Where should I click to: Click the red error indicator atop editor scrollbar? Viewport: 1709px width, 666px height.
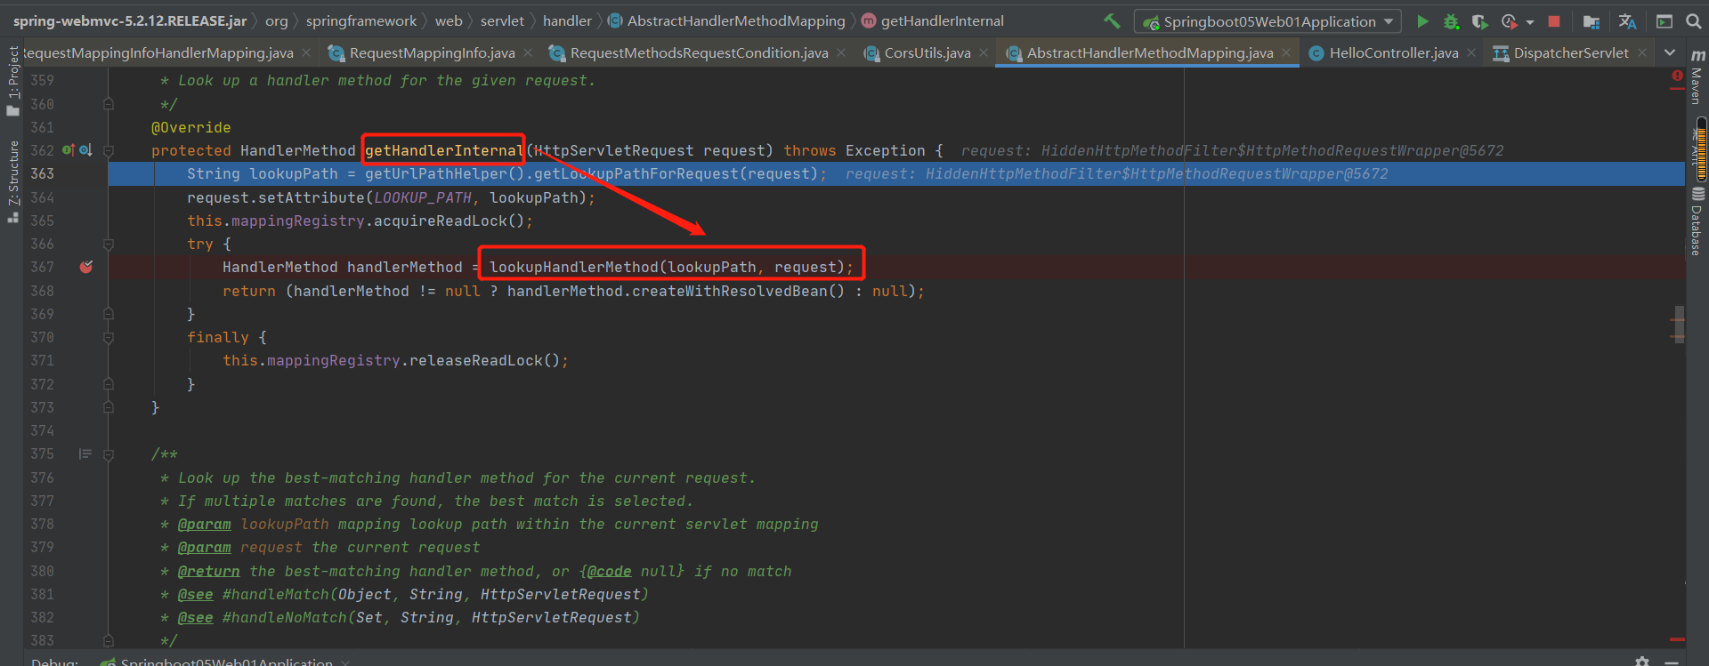tap(1677, 78)
